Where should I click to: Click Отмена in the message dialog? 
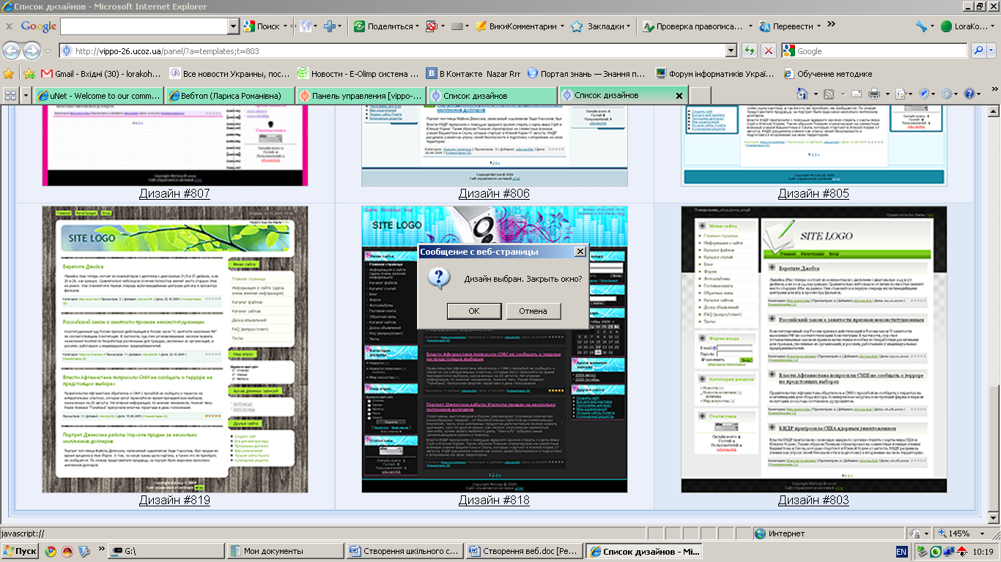pyautogui.click(x=533, y=311)
